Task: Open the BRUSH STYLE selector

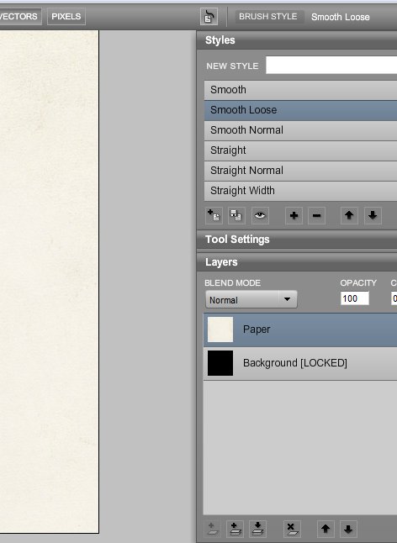Action: [268, 17]
